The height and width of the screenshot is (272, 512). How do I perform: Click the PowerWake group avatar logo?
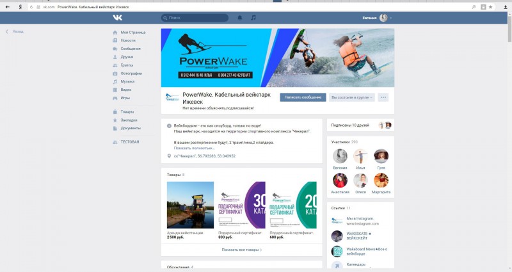tap(172, 97)
